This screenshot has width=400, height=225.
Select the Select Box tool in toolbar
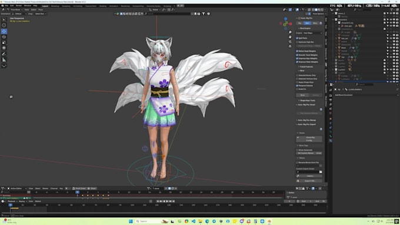[4, 19]
